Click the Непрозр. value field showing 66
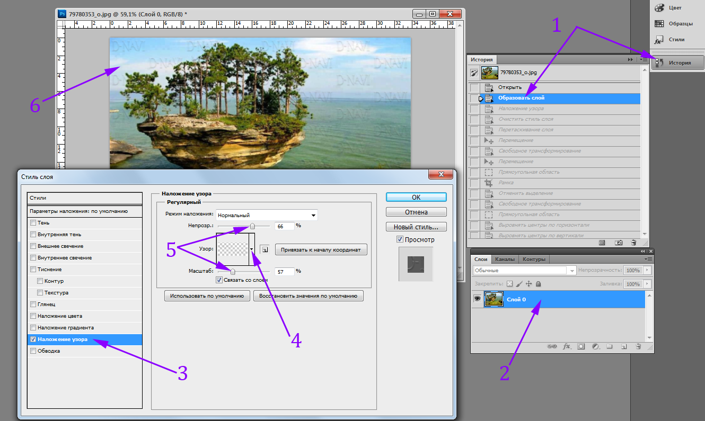Image resolution: width=705 pixels, height=421 pixels. point(285,226)
